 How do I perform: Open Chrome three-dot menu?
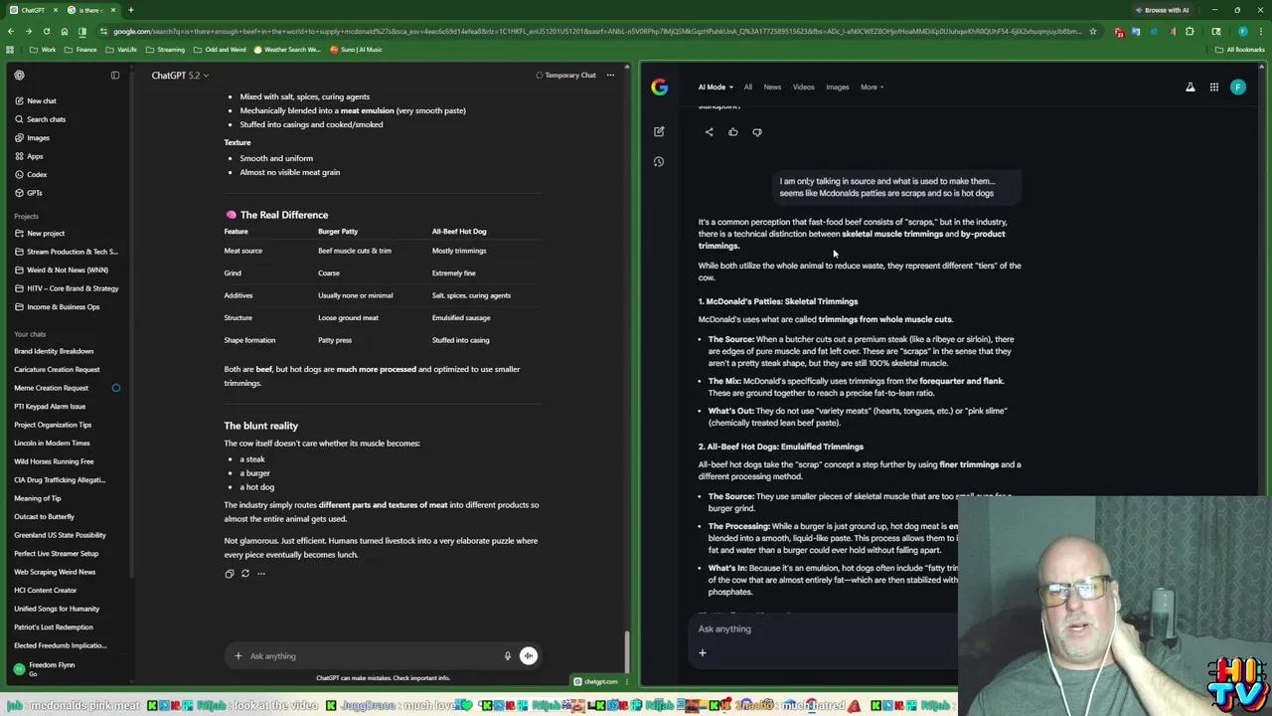click(x=1260, y=31)
